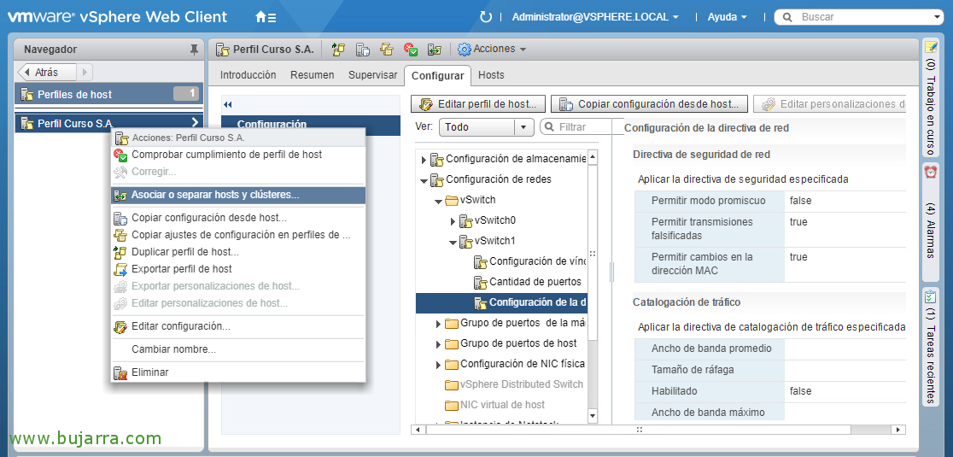953x457 pixels.
Task: Select Cambiar nombre in context menu
Action: click(238, 349)
